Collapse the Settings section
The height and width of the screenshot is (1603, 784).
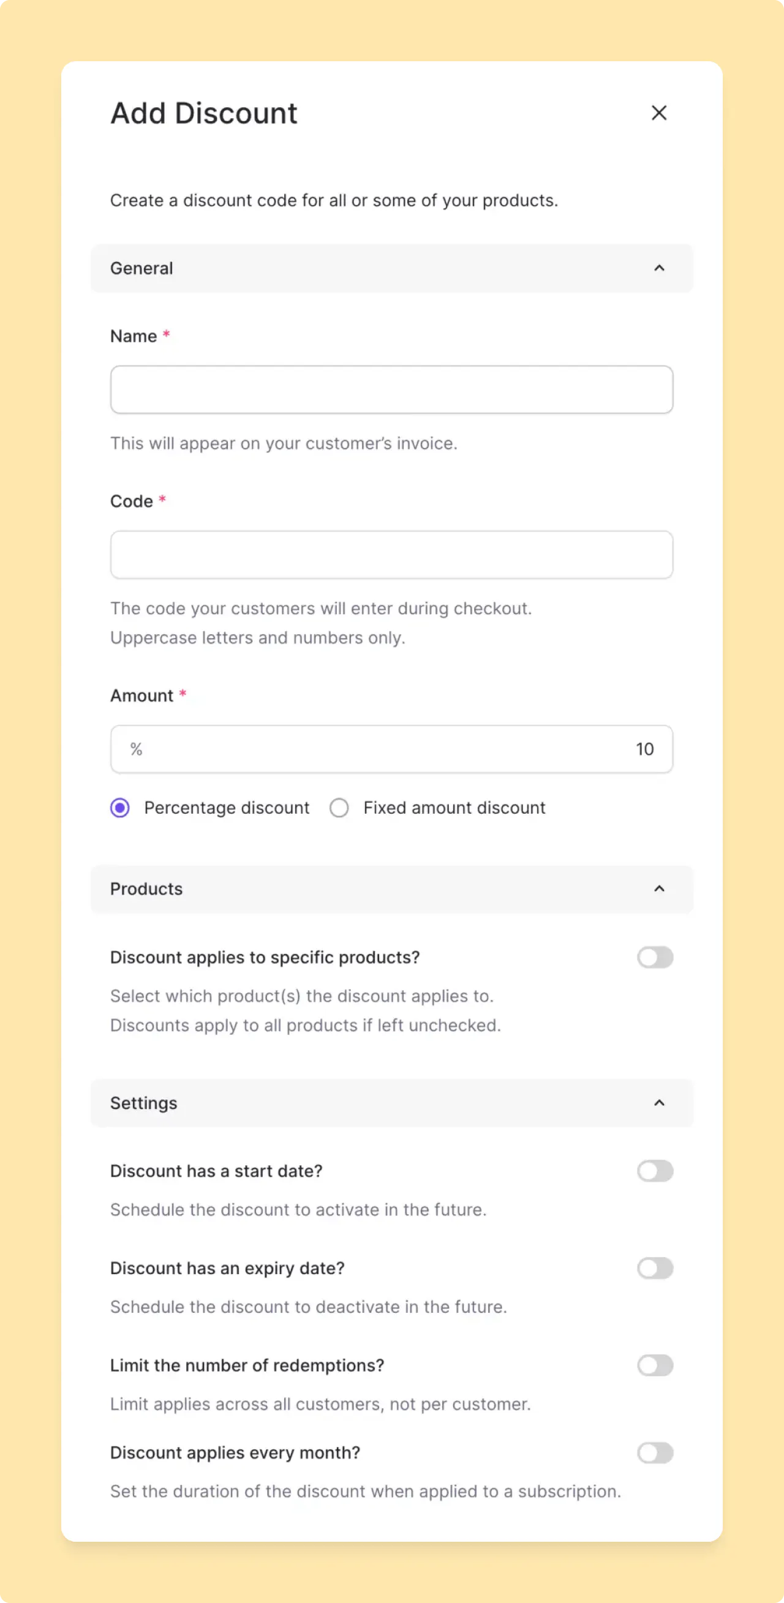[660, 1103]
